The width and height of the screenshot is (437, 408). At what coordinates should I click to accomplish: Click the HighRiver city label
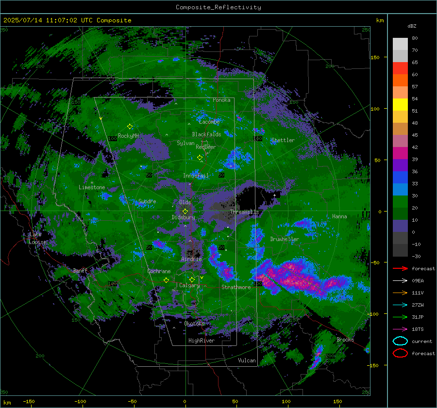[202, 341]
